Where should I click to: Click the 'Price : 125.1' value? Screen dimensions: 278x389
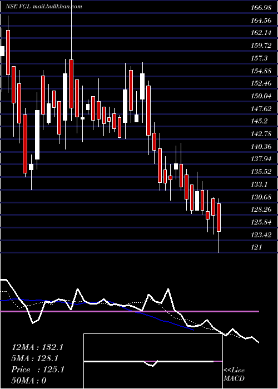tap(38, 370)
